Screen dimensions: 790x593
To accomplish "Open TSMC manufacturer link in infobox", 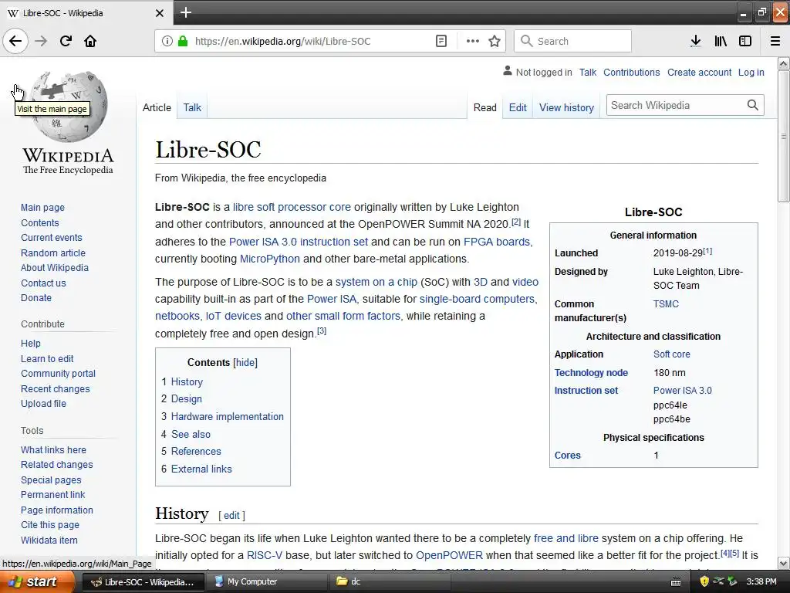I will pyautogui.click(x=666, y=304).
